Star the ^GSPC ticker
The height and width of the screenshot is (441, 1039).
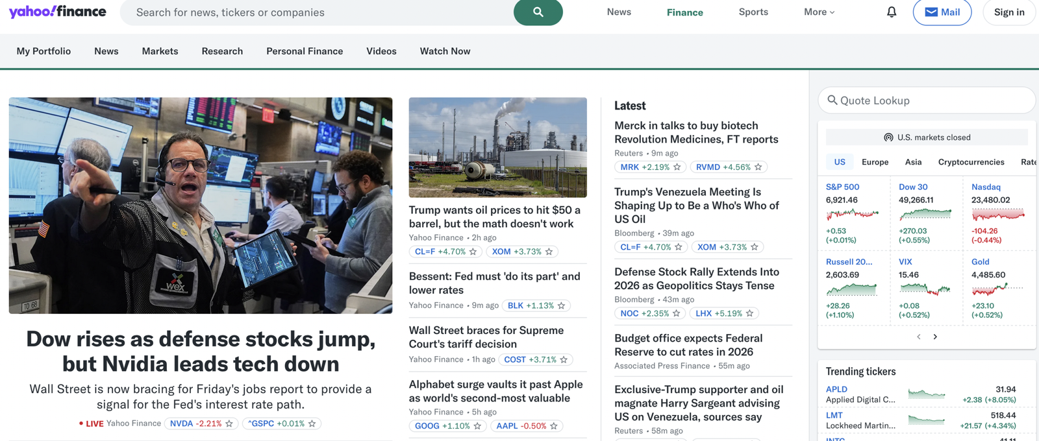coord(312,423)
